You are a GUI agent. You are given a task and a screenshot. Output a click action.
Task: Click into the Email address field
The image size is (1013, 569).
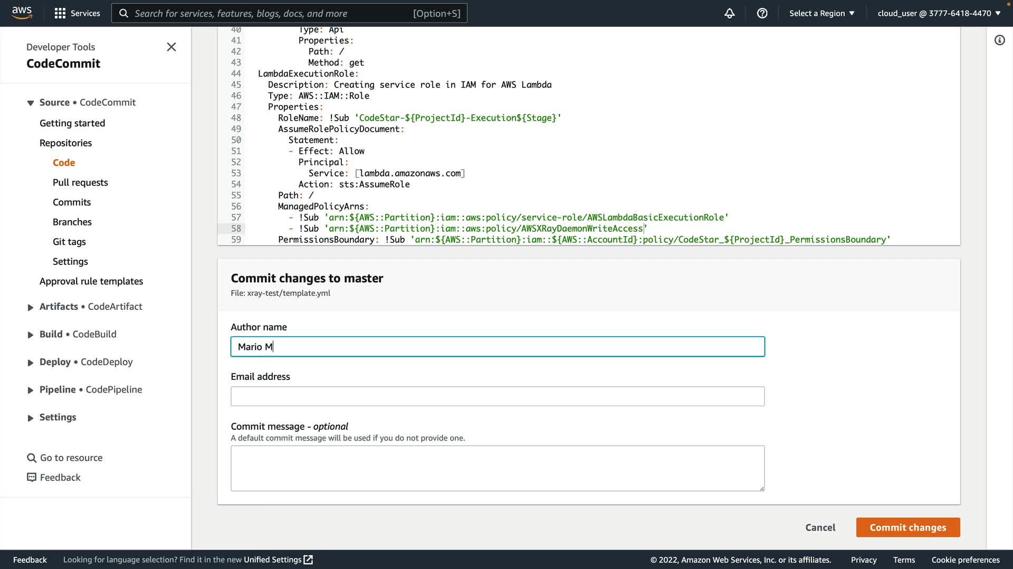497,396
